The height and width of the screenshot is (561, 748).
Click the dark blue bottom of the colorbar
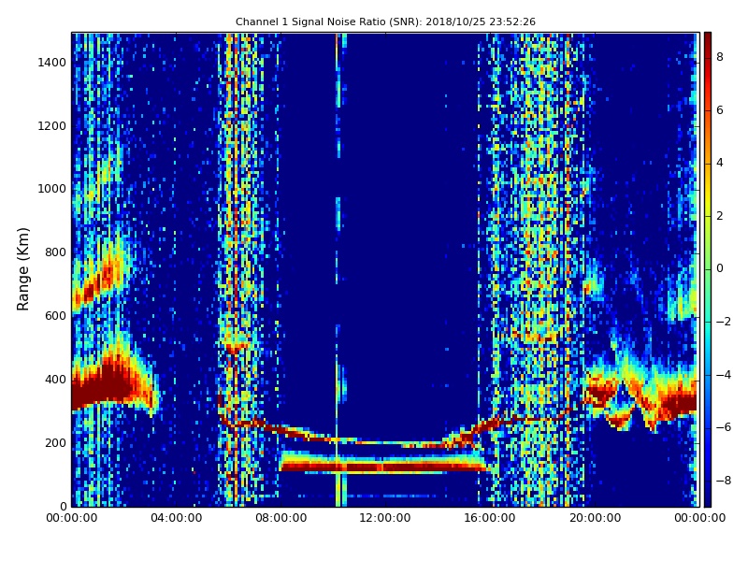(x=708, y=496)
